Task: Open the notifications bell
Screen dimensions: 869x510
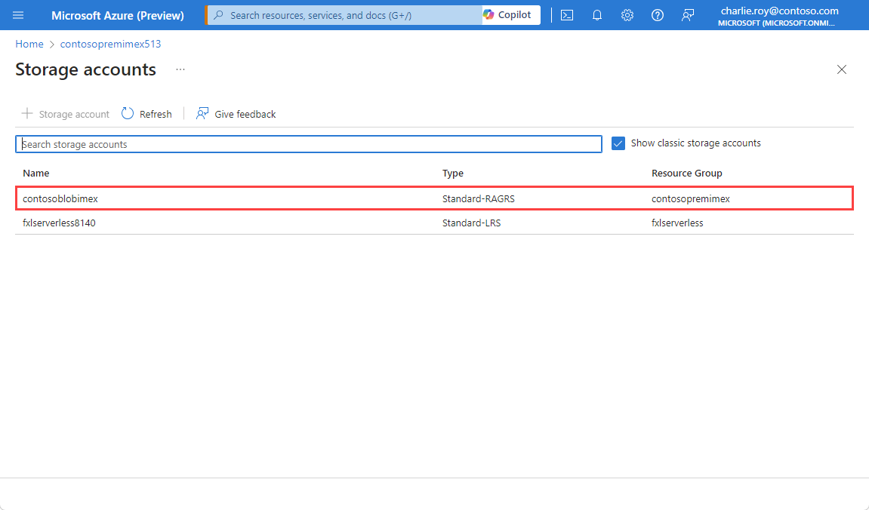Action: [597, 15]
